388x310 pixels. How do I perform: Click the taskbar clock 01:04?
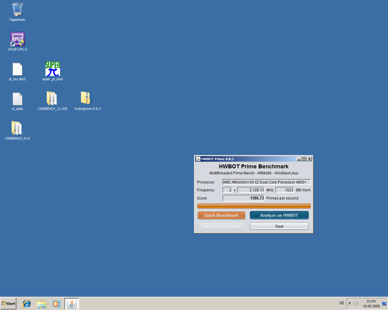point(371,301)
